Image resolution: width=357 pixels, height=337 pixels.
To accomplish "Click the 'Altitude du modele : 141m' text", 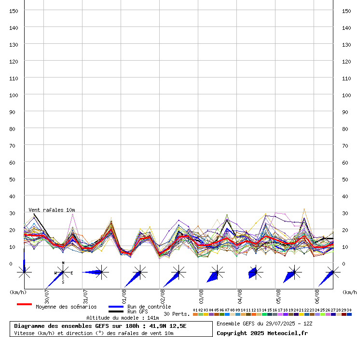I will (123, 318).
